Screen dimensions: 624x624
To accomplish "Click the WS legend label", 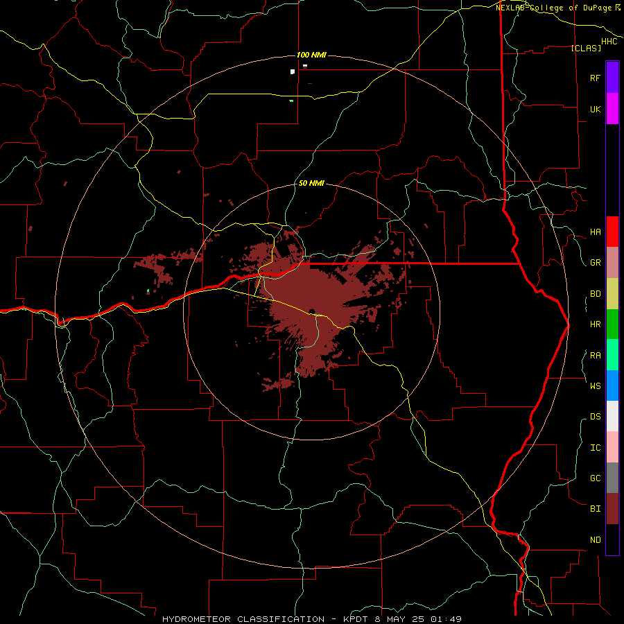I will pyautogui.click(x=595, y=385).
